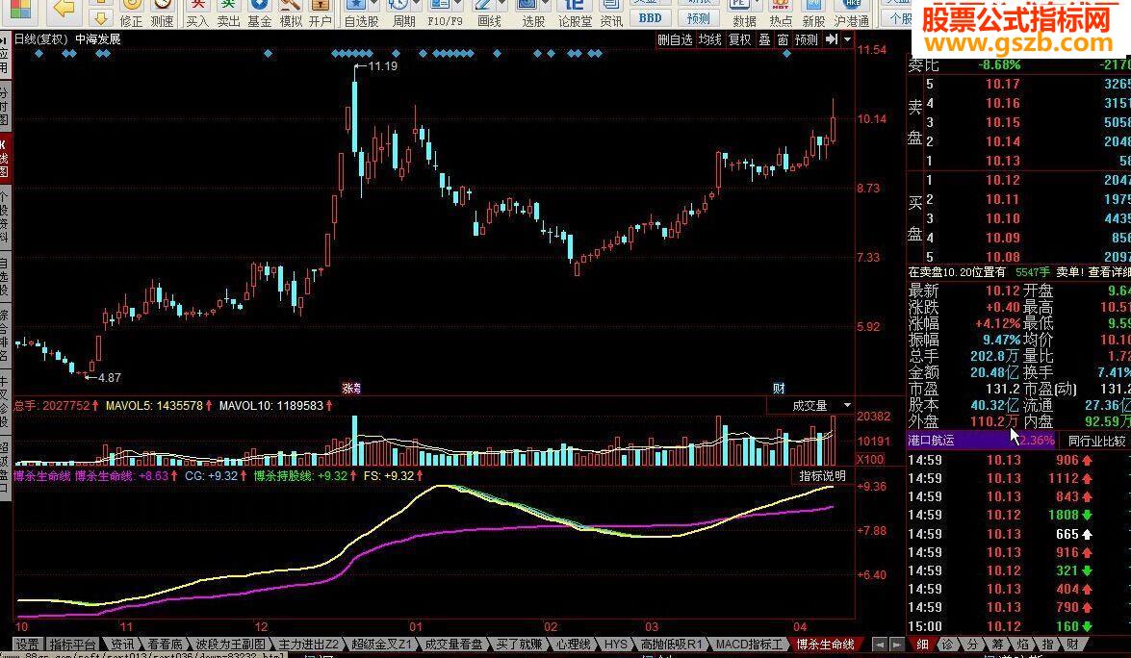Image resolution: width=1131 pixels, height=658 pixels.
Task: Open the 新股 new stocks icon
Action: pos(813,13)
